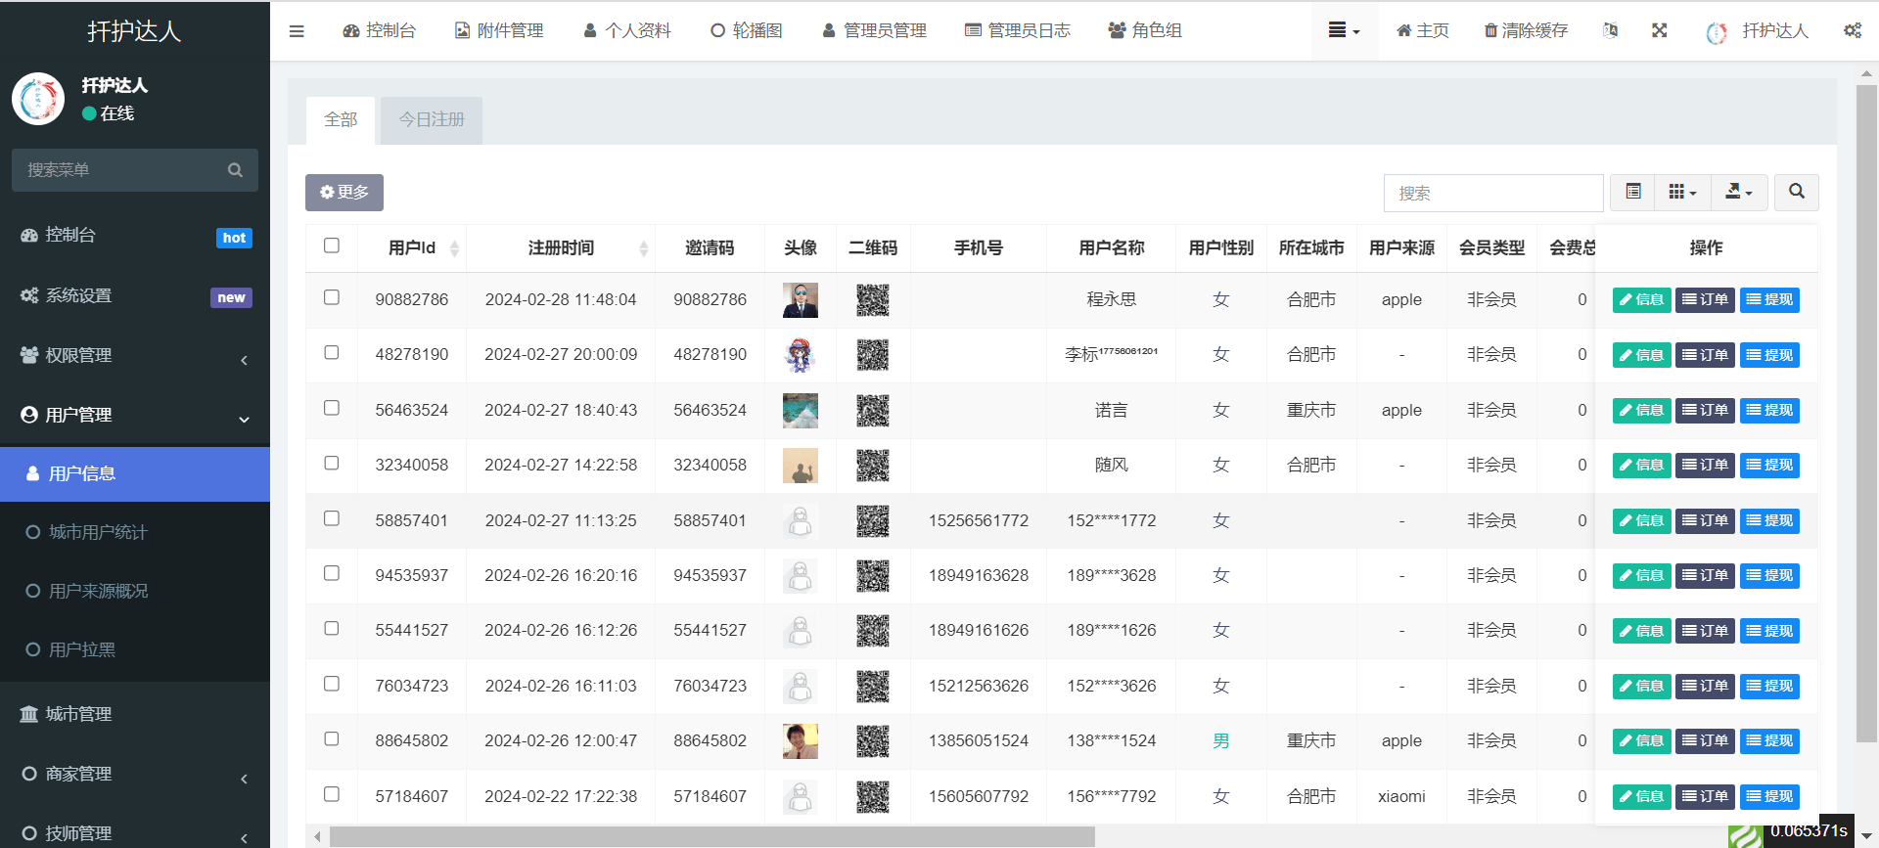Open QR code for user 90882786
Image resolution: width=1879 pixels, height=848 pixels.
coord(872,300)
